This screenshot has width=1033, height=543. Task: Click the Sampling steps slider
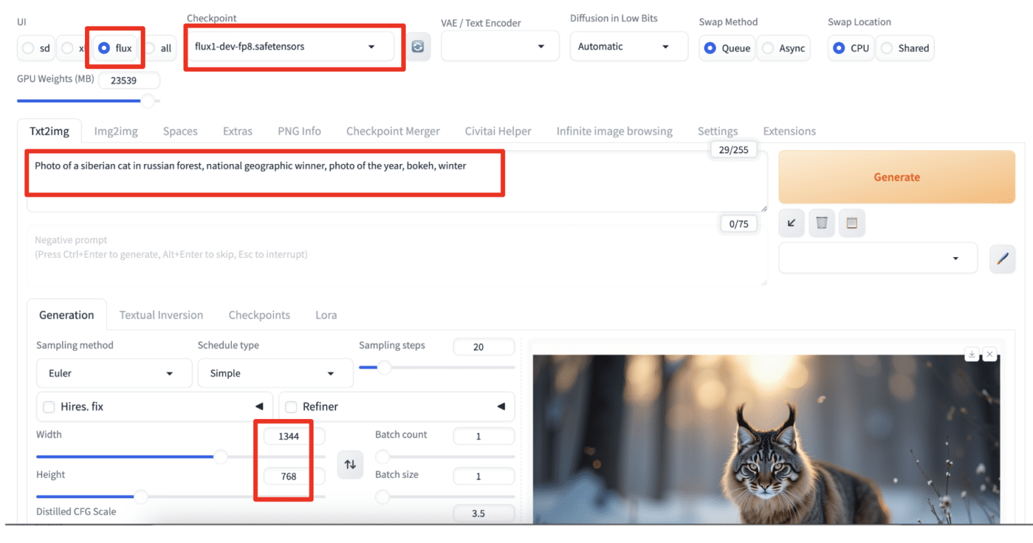click(x=436, y=368)
